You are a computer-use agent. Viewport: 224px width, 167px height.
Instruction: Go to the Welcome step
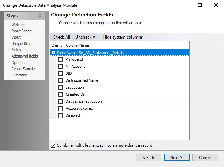(19, 25)
